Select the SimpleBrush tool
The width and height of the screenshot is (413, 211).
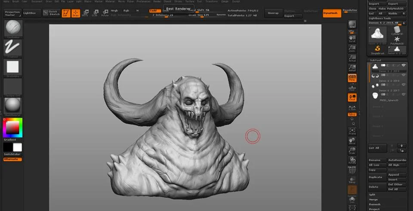tap(378, 50)
